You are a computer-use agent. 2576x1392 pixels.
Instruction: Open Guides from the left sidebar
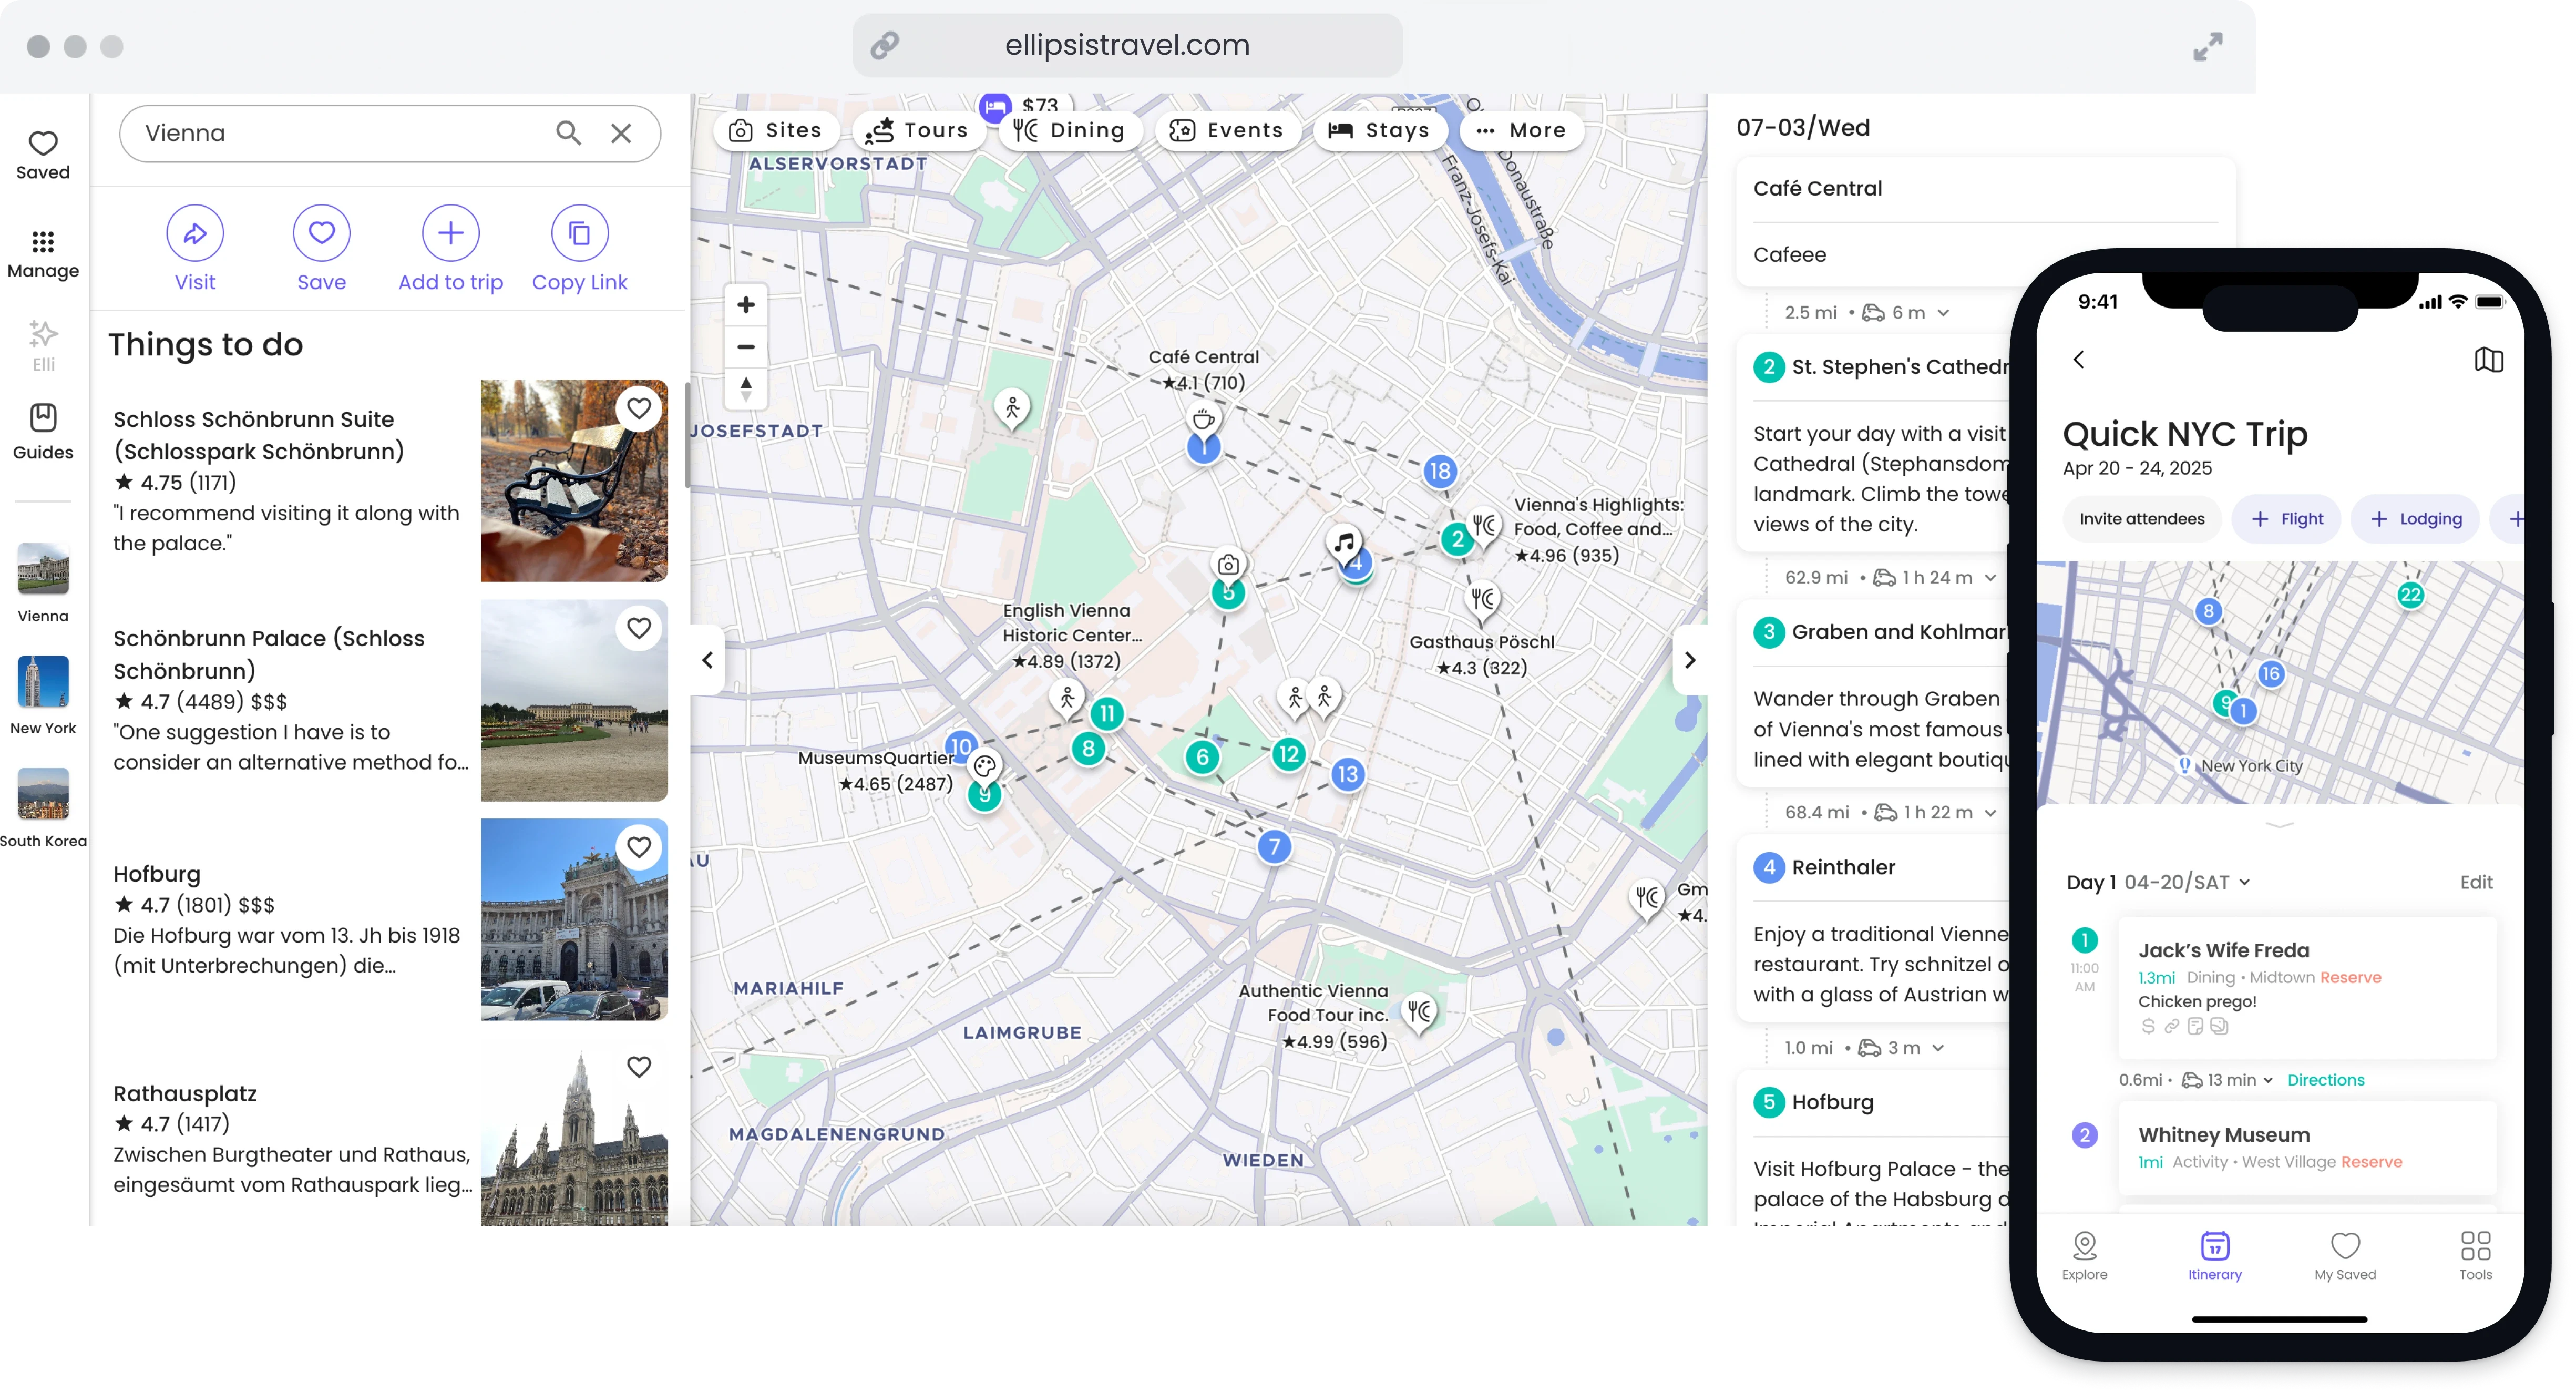(43, 432)
